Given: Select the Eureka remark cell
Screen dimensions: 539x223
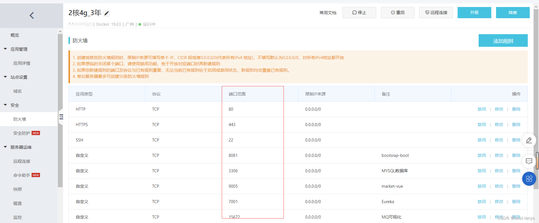Looking at the screenshot, I should (388, 202).
